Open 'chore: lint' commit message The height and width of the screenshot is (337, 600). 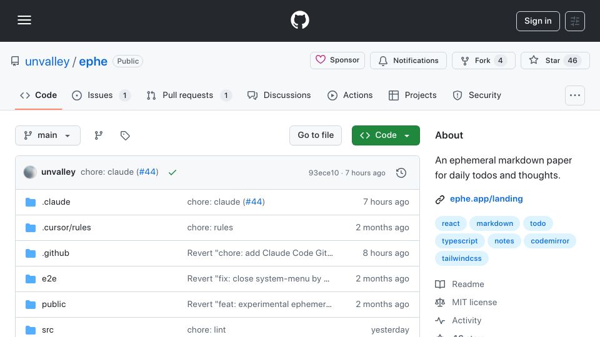206,330
